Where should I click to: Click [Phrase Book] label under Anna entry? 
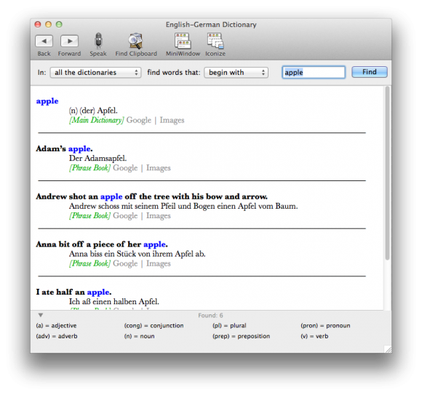pos(89,263)
